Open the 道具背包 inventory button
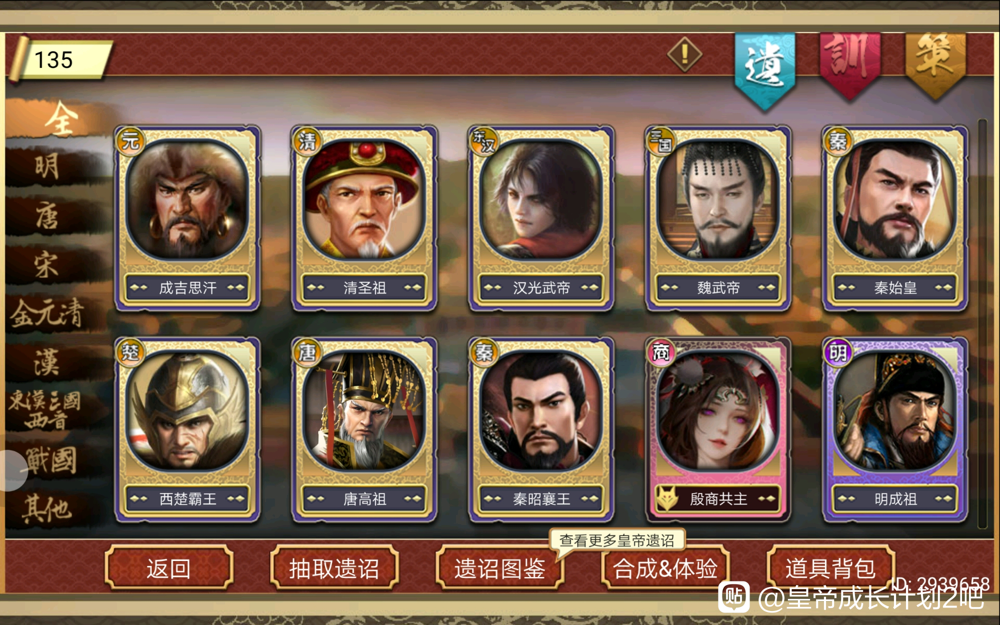 [x=830, y=568]
